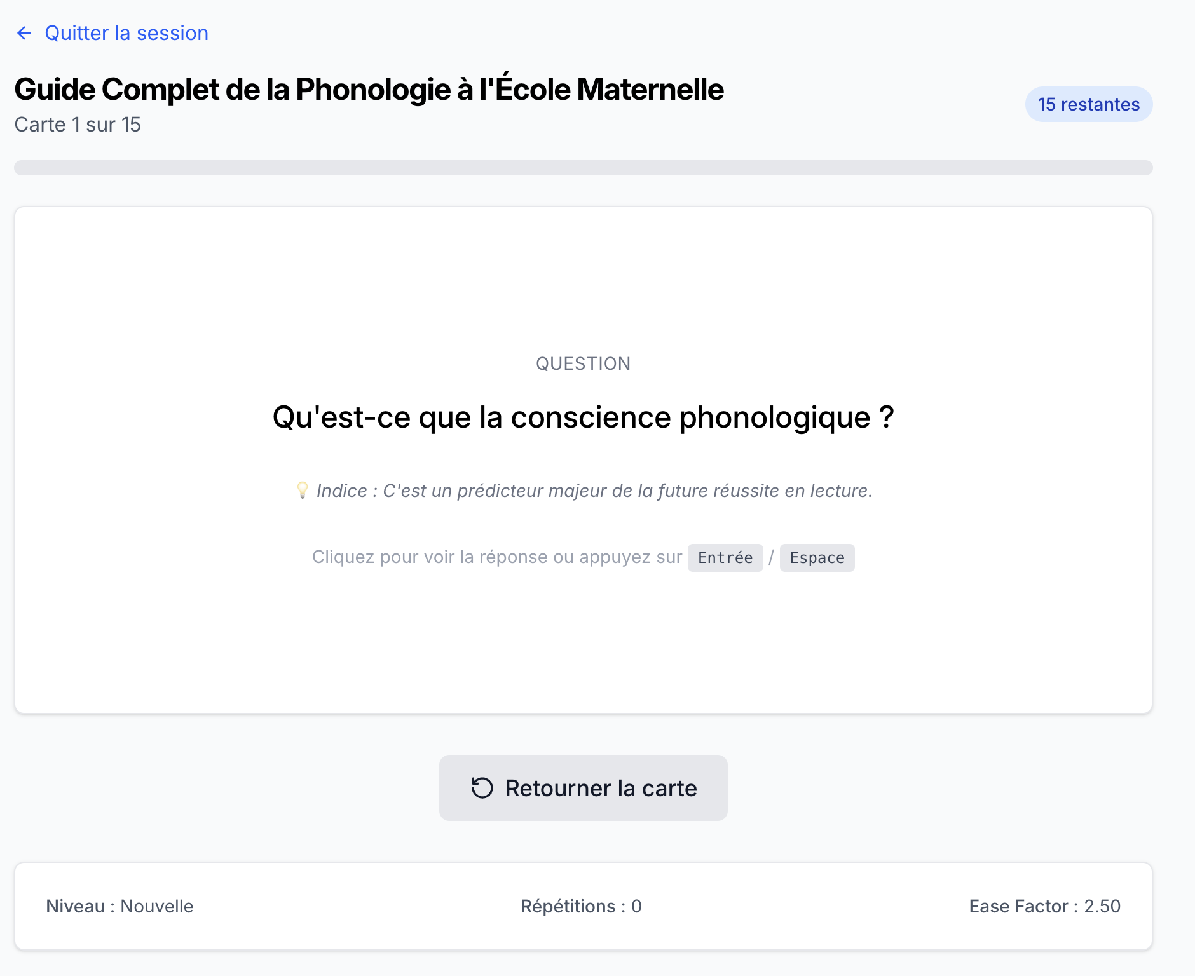Click the "15 restantes" badge
Screen dimensions: 1195x976
(1088, 104)
